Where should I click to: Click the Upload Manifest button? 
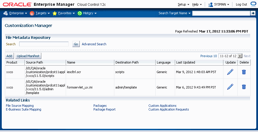[x=28, y=56]
